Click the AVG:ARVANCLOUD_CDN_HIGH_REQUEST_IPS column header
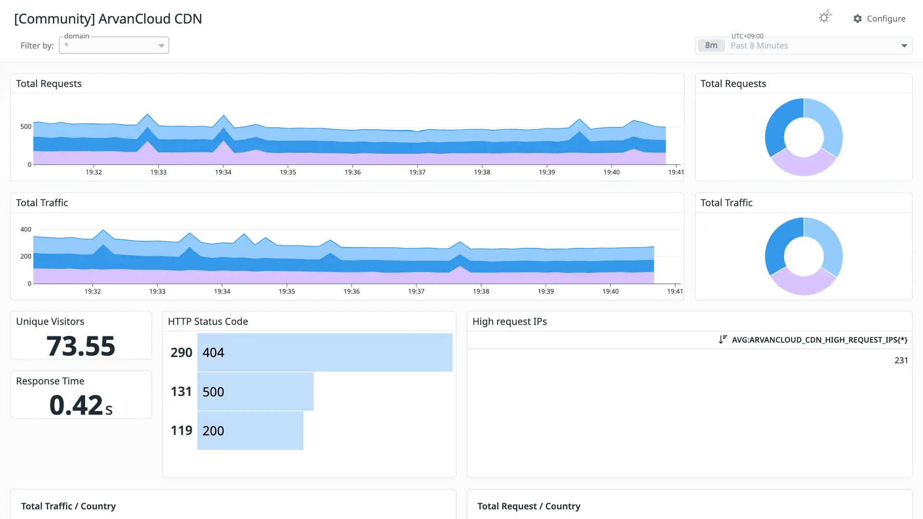The height and width of the screenshot is (519, 923). pos(819,340)
